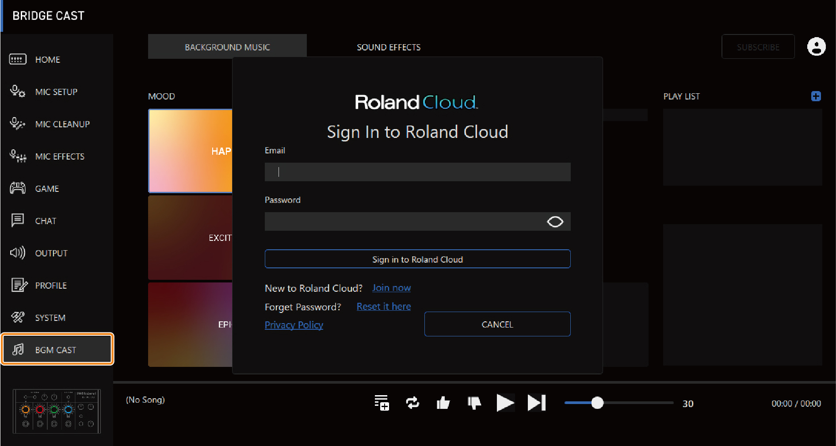Click the SUBSCRIBE button
The height and width of the screenshot is (446, 836).
[x=758, y=46]
